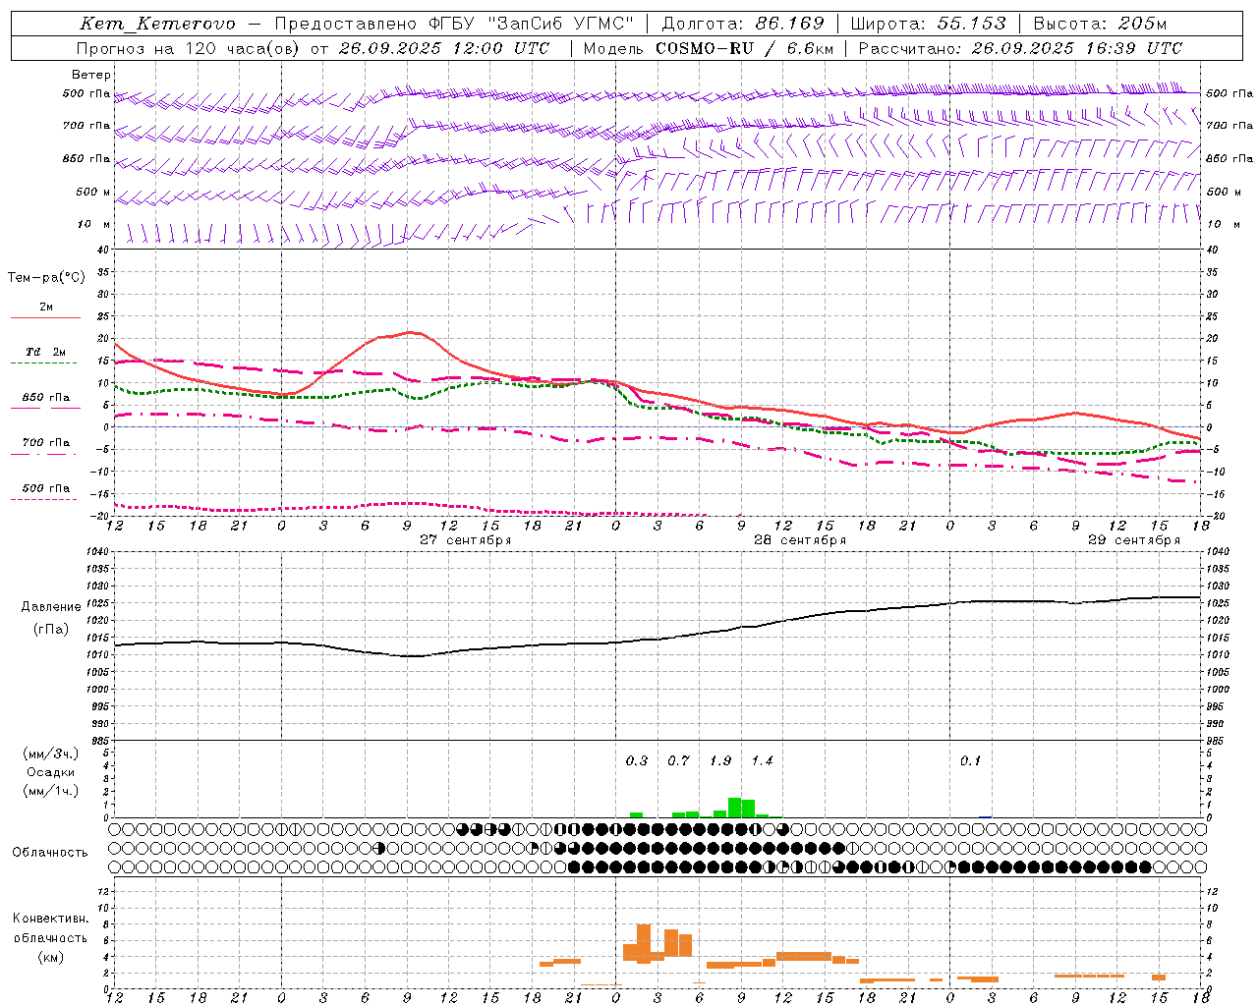The image size is (1258, 1006).
Task: Click the Ветер wind section label
Action: (91, 75)
